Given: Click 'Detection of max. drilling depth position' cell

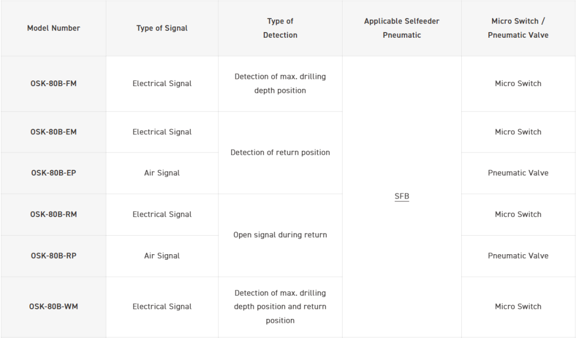Looking at the screenshot, I should [x=280, y=83].
